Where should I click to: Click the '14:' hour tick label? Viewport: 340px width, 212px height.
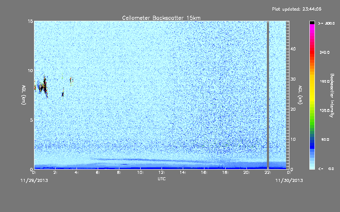coord(183,173)
